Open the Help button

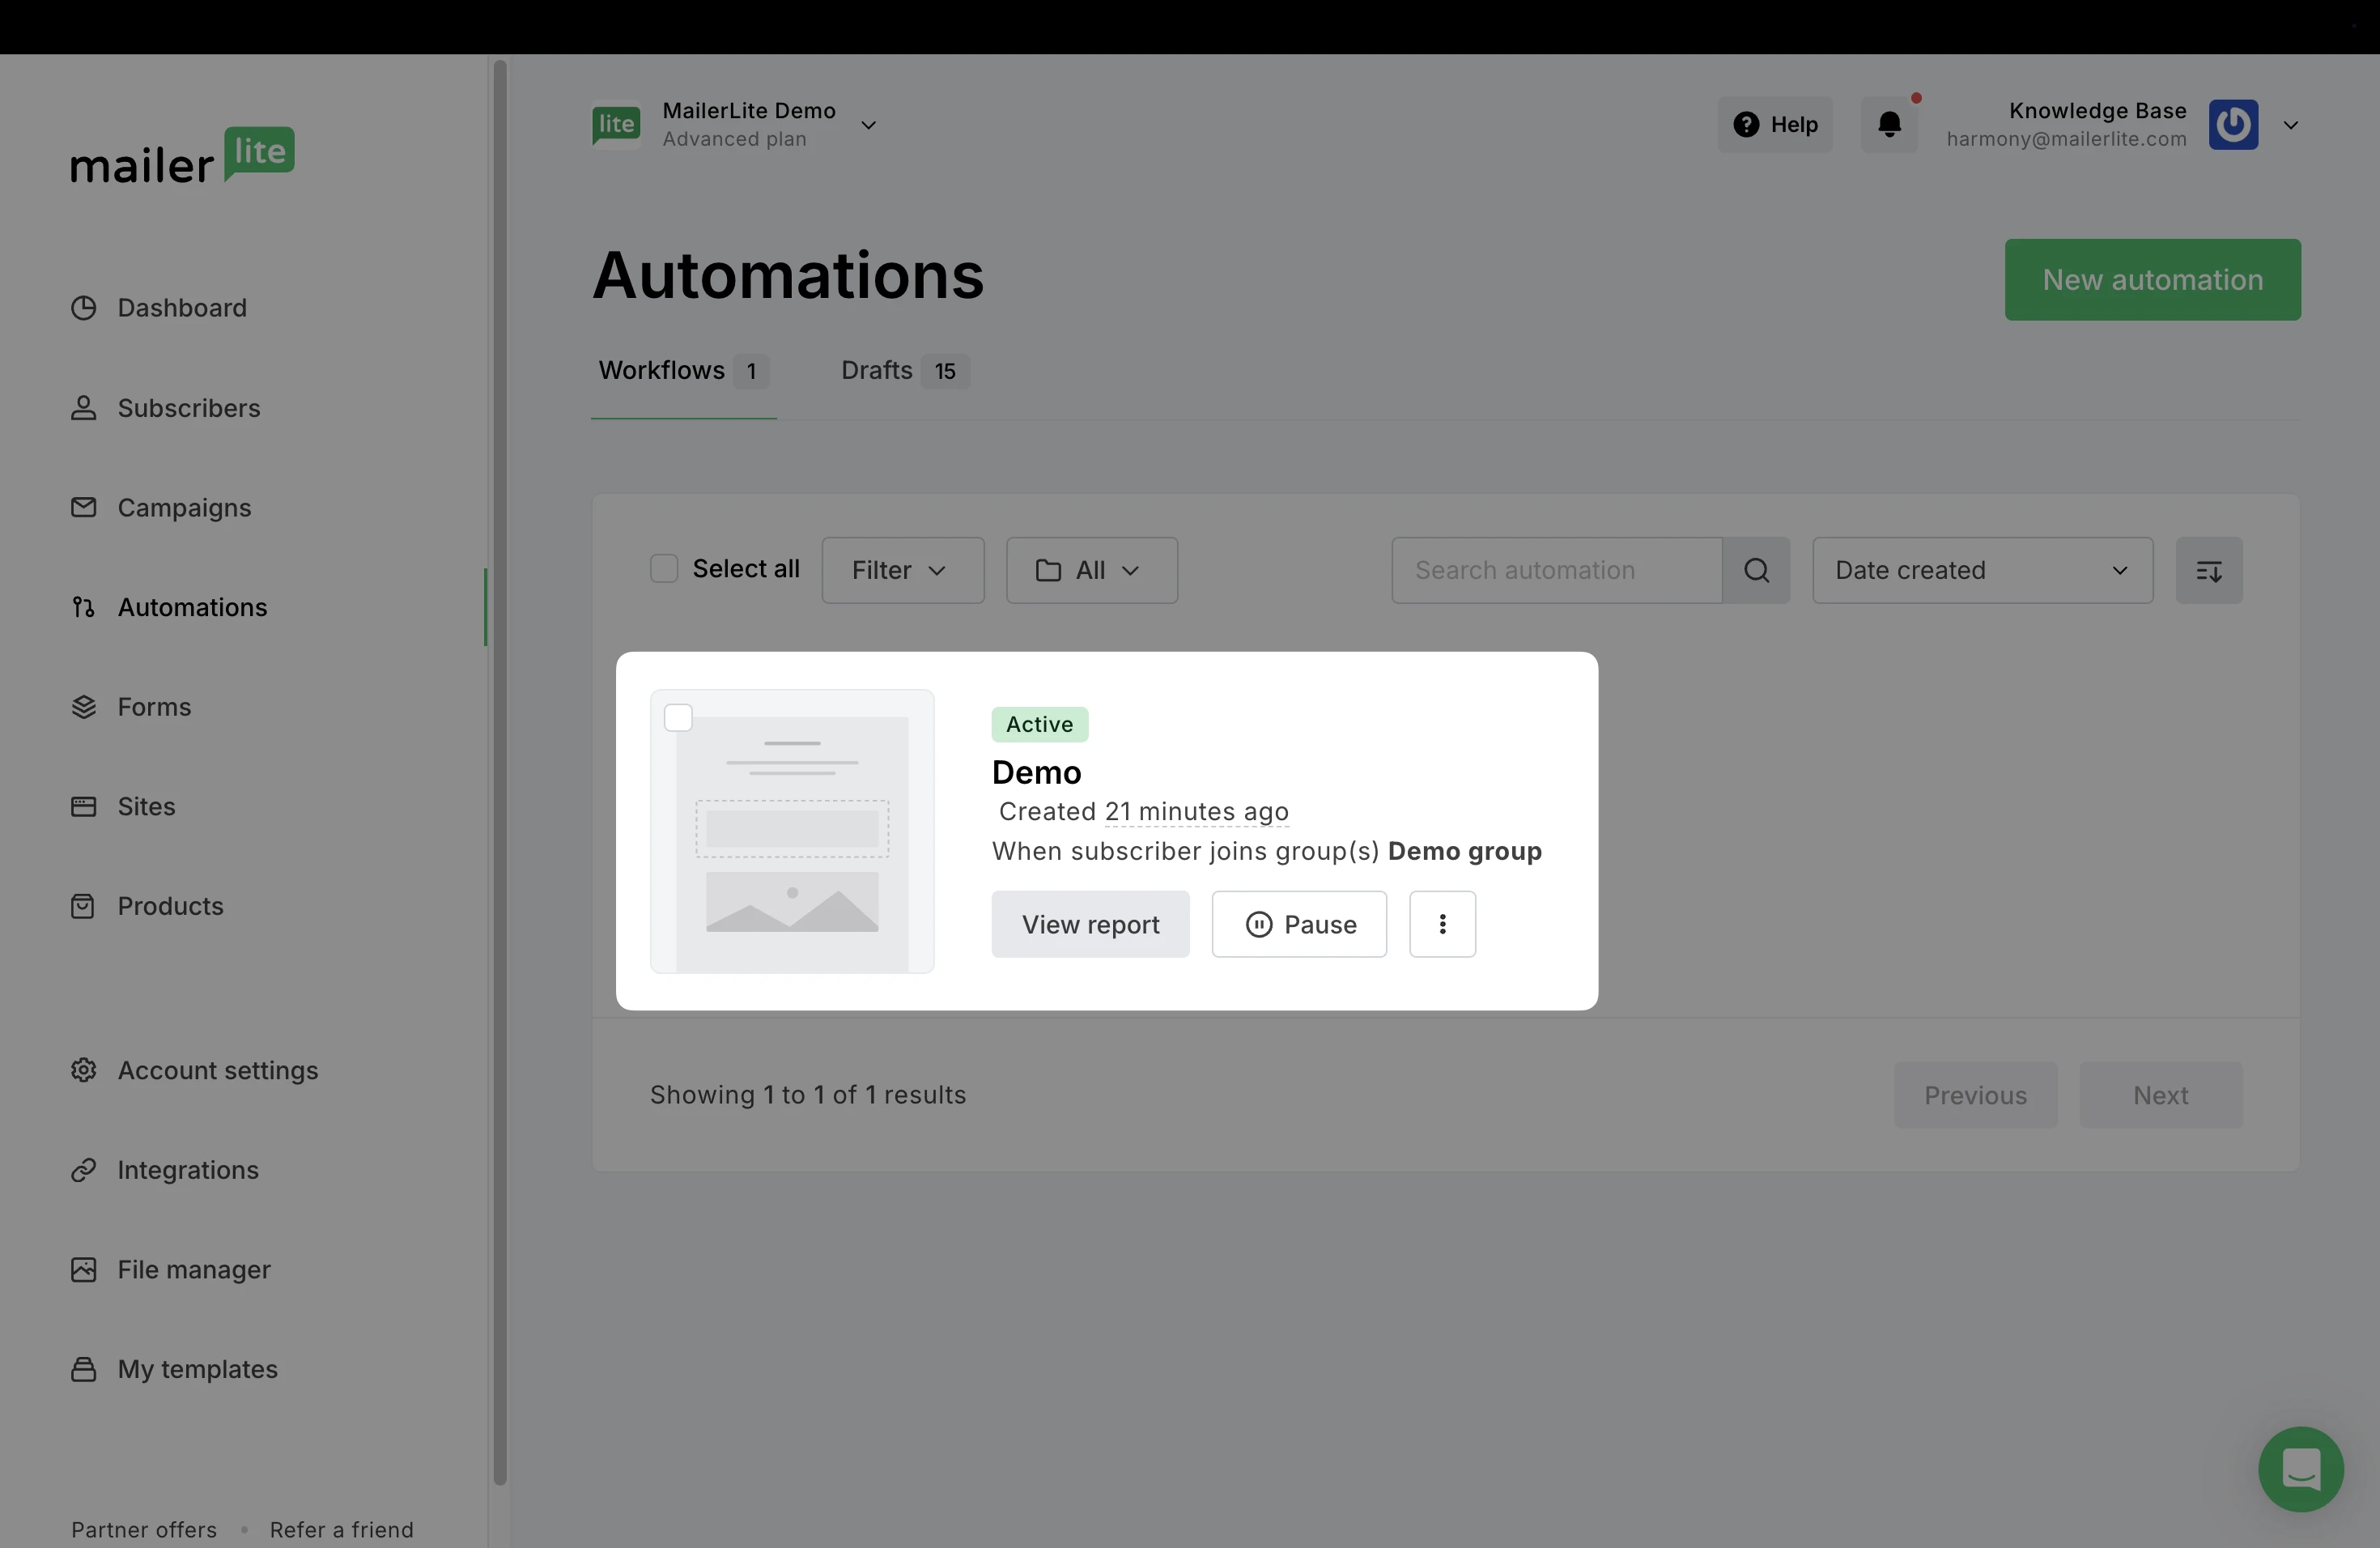click(1775, 125)
